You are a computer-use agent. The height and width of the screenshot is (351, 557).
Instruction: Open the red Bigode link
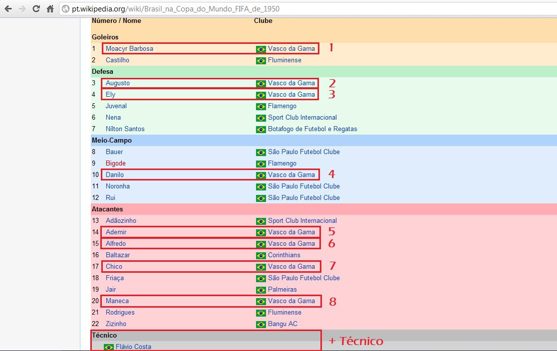115,163
